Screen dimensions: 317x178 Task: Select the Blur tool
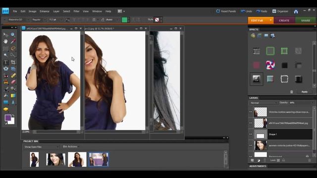coord(13,102)
